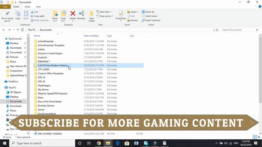The image size is (262, 147).
Task: Open Microsoft Store from the taskbar
Action: pyautogui.click(x=127, y=143)
